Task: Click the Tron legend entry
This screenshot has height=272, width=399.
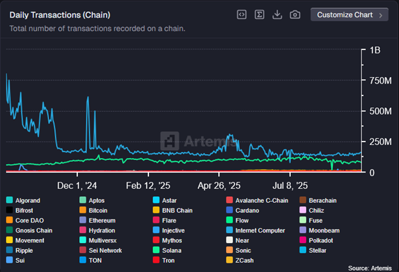Action: tap(164, 260)
